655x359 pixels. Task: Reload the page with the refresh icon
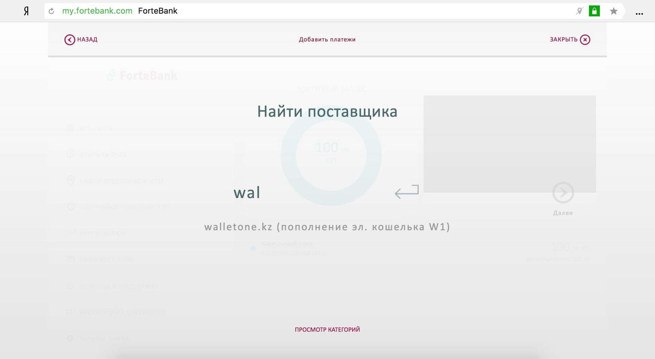point(52,11)
